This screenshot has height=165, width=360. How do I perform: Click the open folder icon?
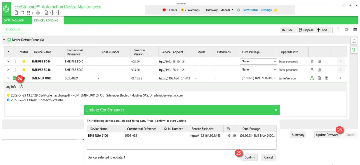[22, 13]
